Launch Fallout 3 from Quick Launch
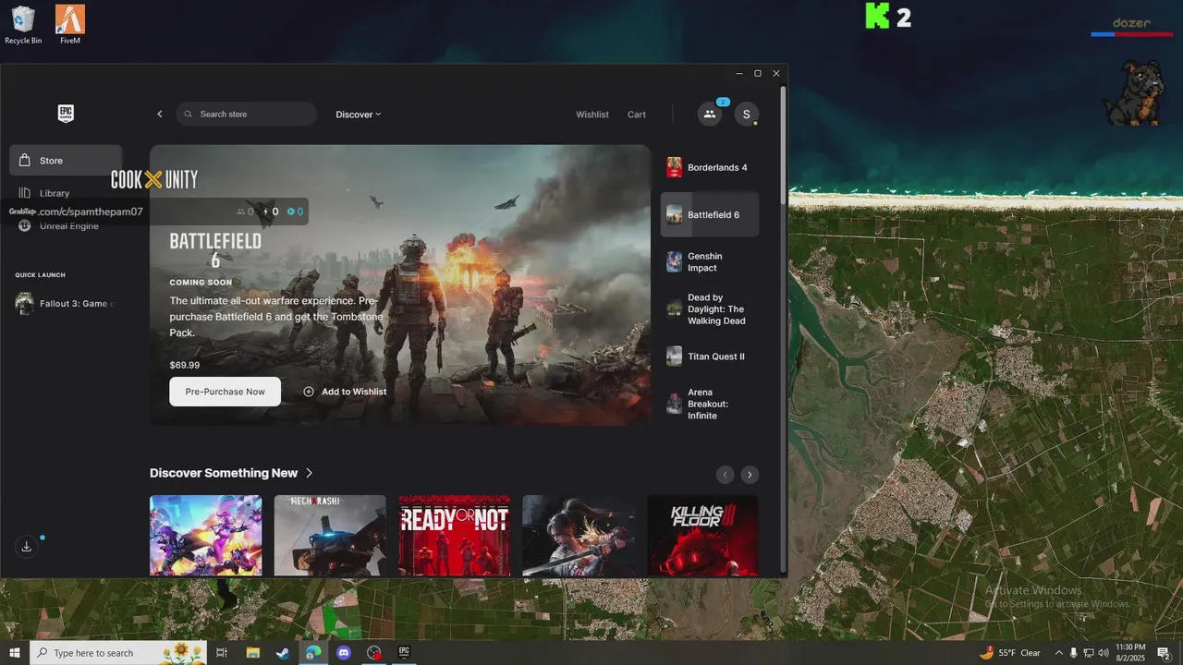Viewport: 1183px width, 665px height. (x=66, y=304)
